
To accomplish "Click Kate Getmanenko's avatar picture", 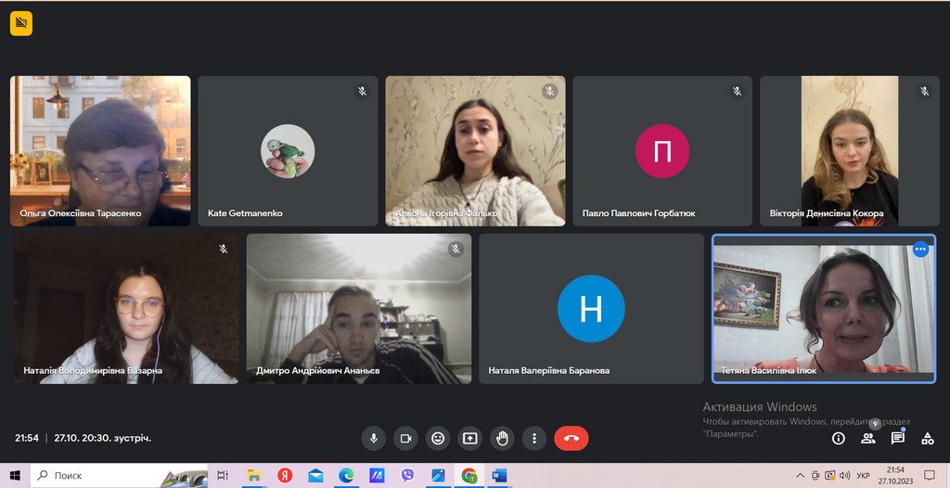I will [x=288, y=150].
